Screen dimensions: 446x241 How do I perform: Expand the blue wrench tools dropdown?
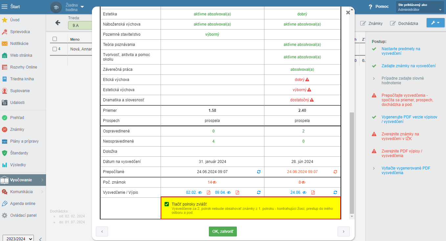435,23
